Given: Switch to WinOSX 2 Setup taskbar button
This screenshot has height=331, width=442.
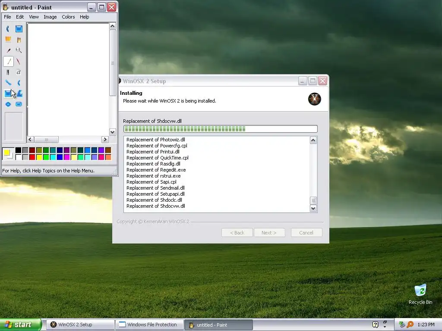Looking at the screenshot, I should pyautogui.click(x=80, y=325).
